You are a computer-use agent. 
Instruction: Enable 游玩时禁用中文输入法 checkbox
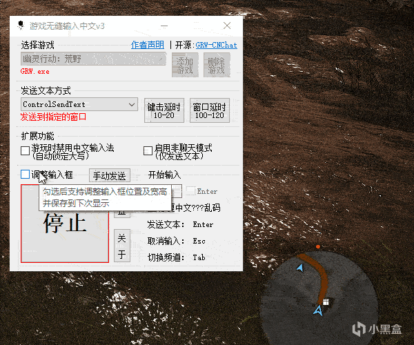tap(25, 151)
